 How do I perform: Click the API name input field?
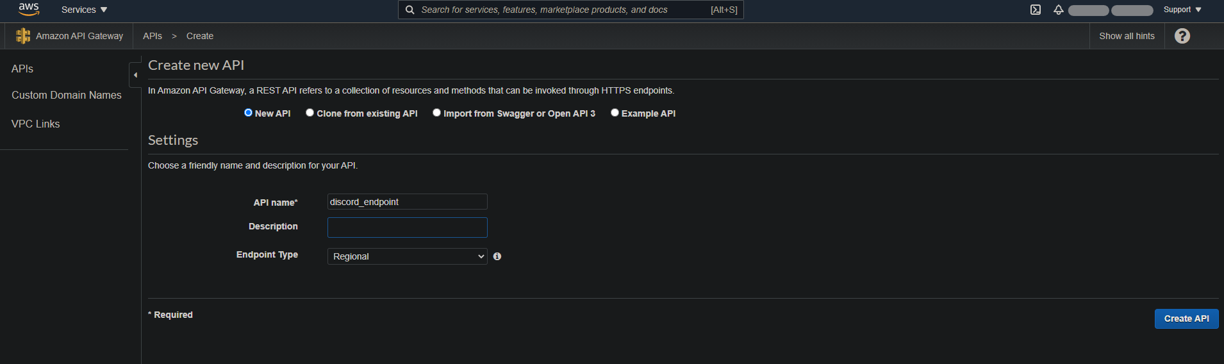pos(408,202)
